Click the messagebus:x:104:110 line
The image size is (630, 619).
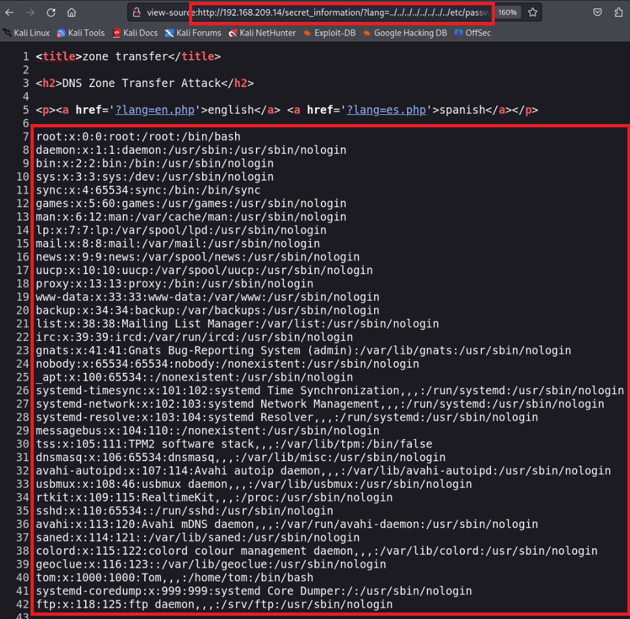pos(207,431)
